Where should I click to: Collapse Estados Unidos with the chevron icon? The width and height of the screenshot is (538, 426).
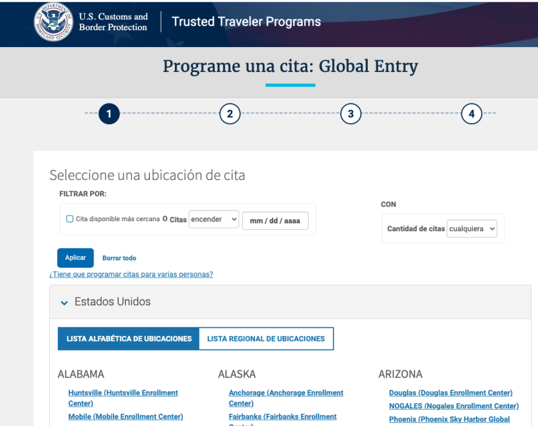coord(64,302)
